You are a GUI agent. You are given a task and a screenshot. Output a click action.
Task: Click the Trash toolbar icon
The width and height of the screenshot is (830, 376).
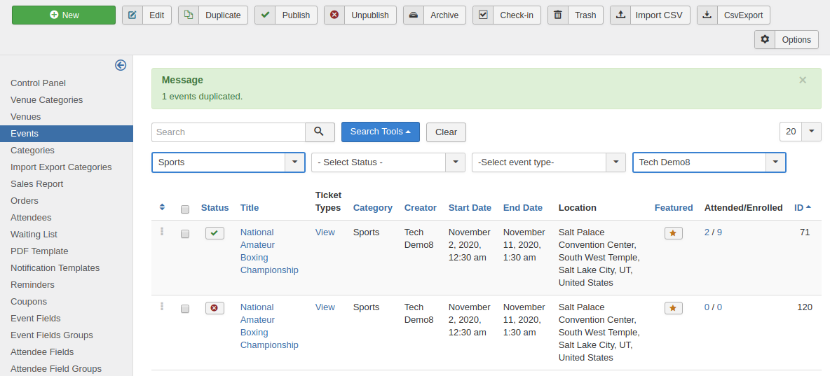[558, 15]
